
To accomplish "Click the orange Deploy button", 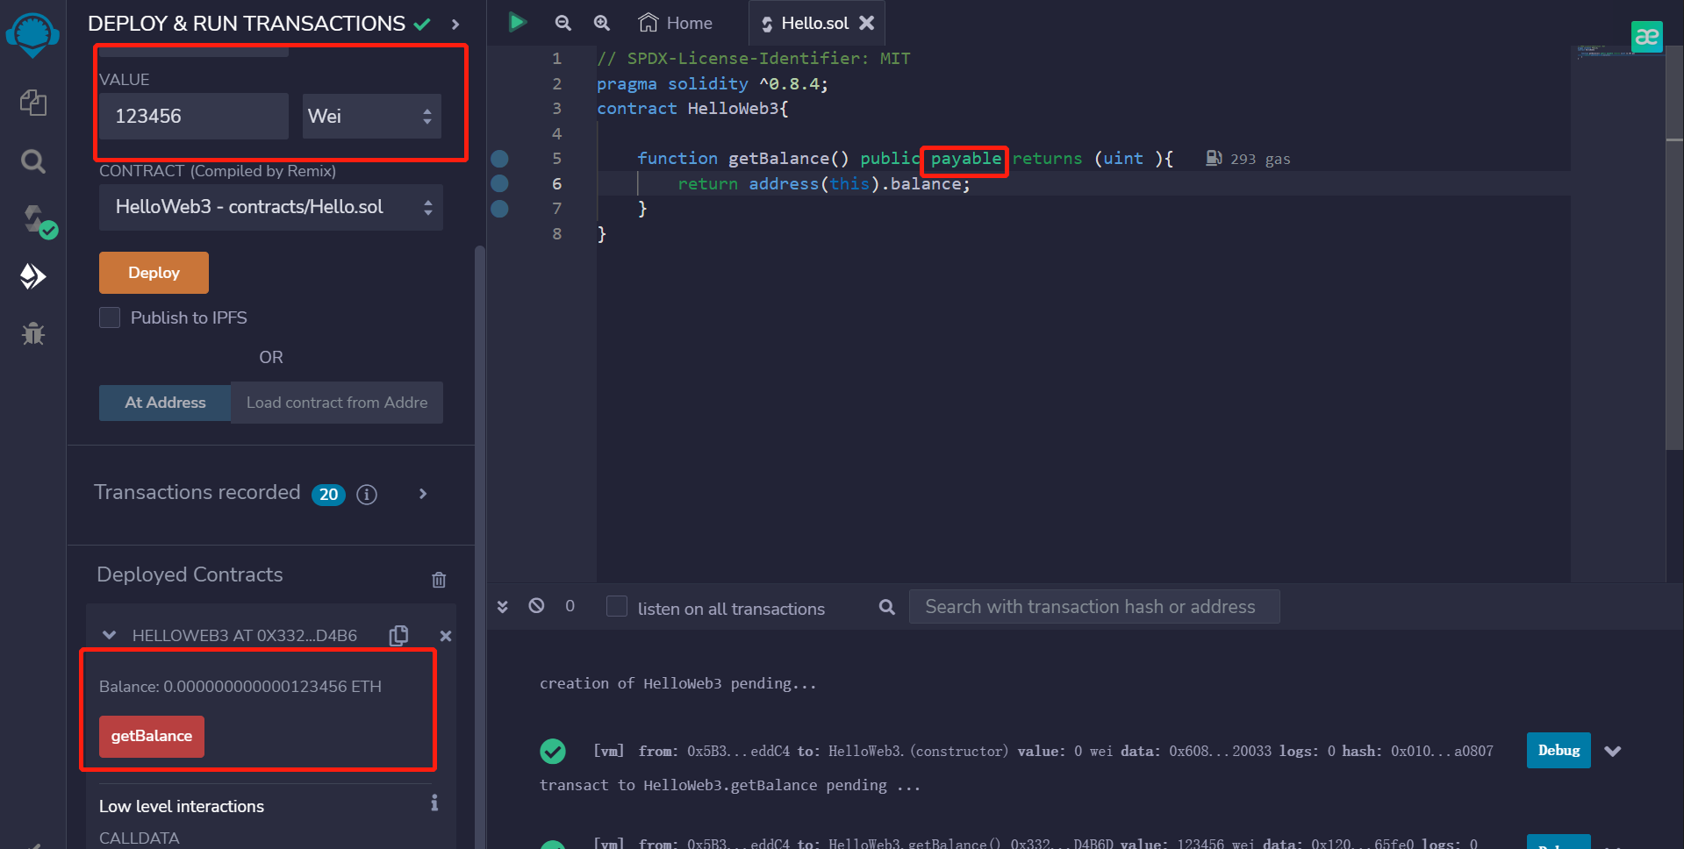I will click(154, 273).
